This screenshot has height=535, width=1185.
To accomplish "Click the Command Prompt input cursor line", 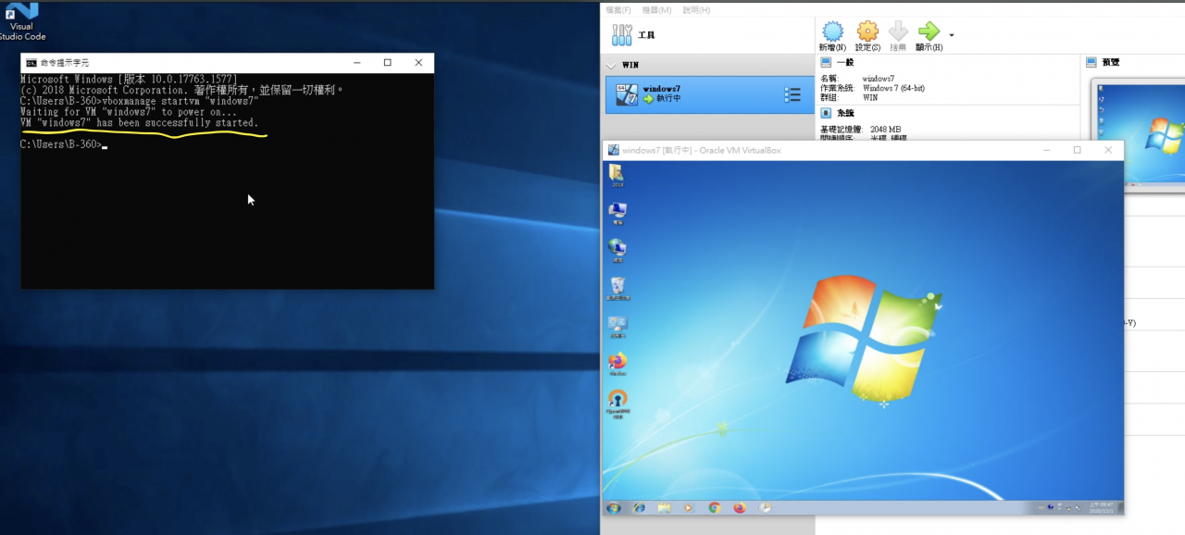I will coord(64,144).
